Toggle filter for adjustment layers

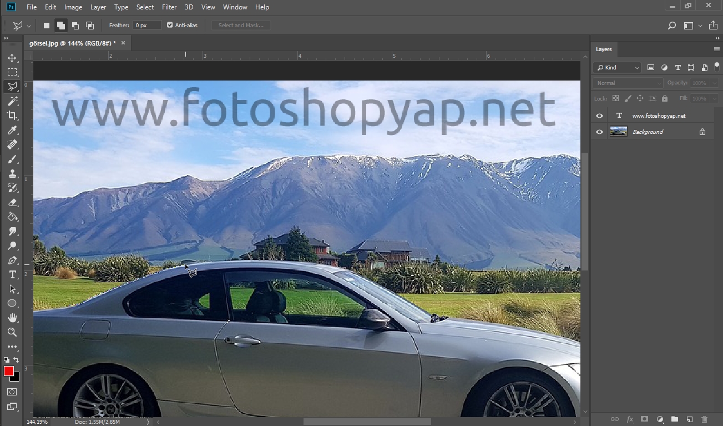pos(664,67)
